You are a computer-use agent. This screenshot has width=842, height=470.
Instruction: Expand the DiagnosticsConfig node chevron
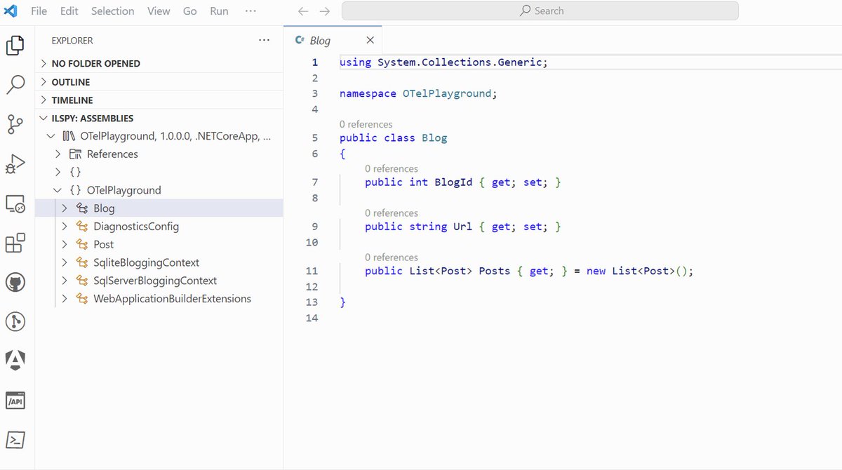[x=64, y=227]
